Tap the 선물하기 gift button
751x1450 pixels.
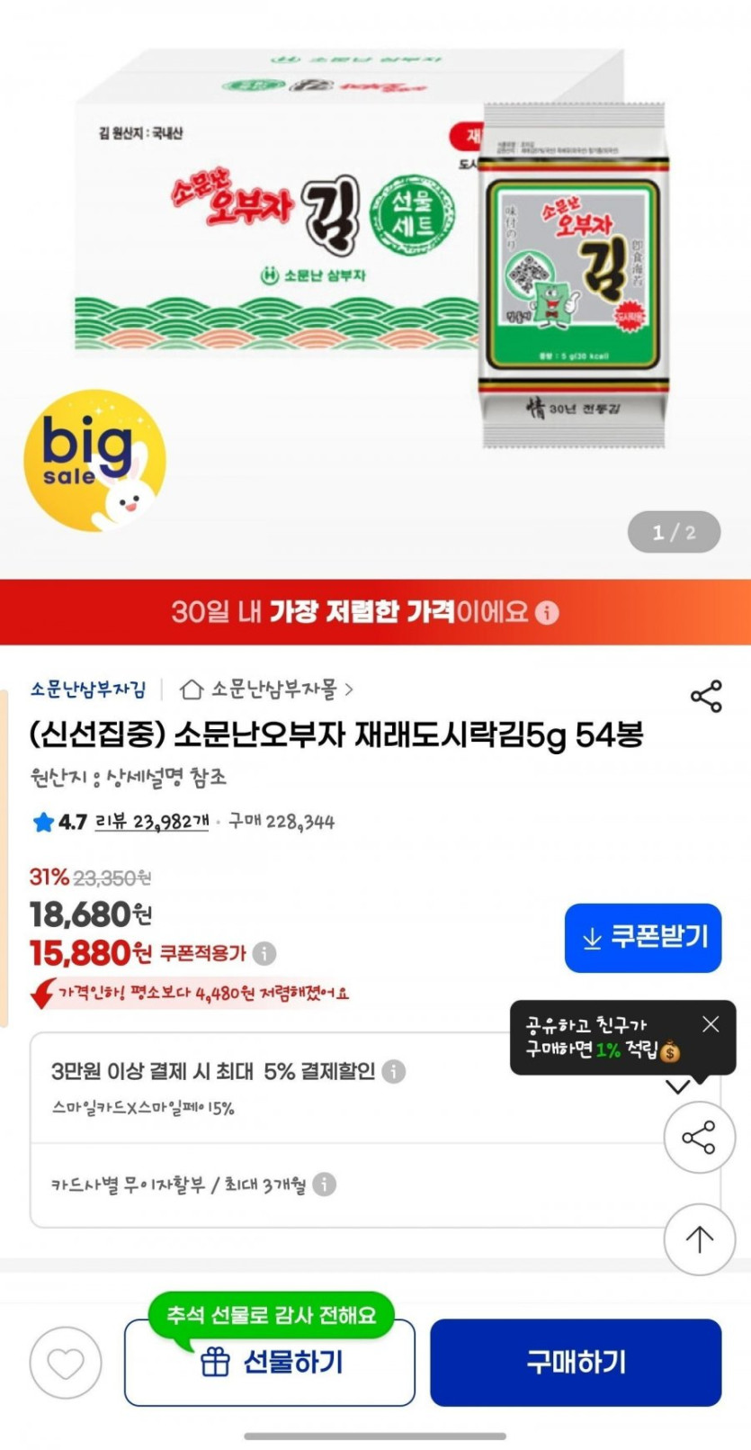(270, 1362)
